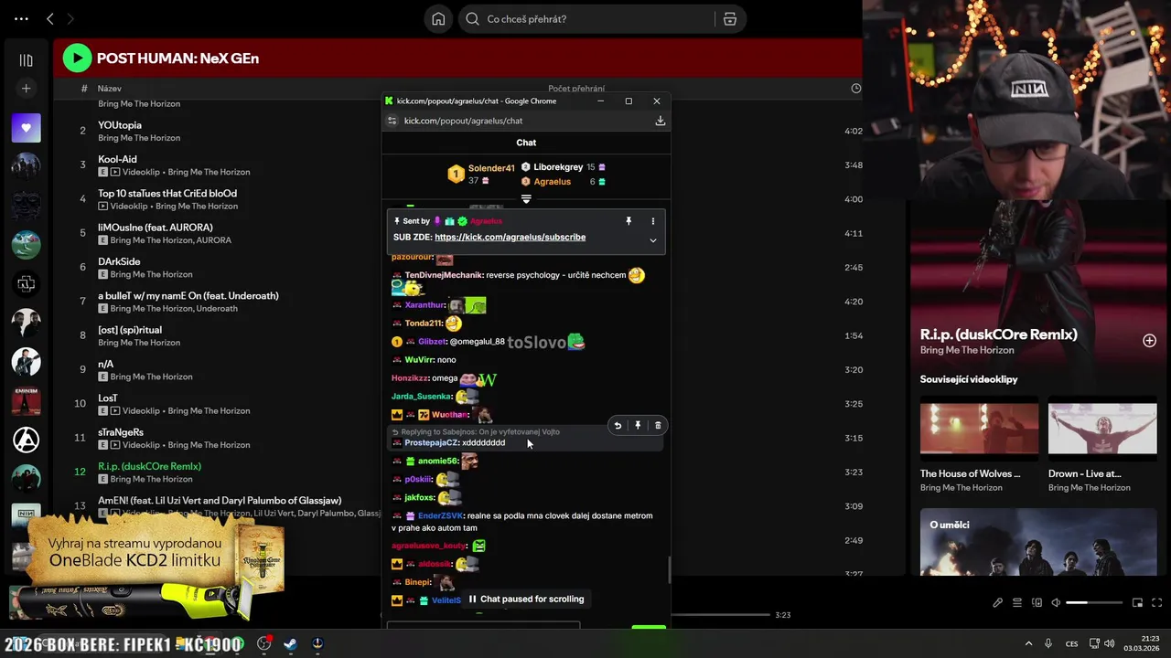Add R.i.p. remix to library

pyautogui.click(x=1149, y=341)
